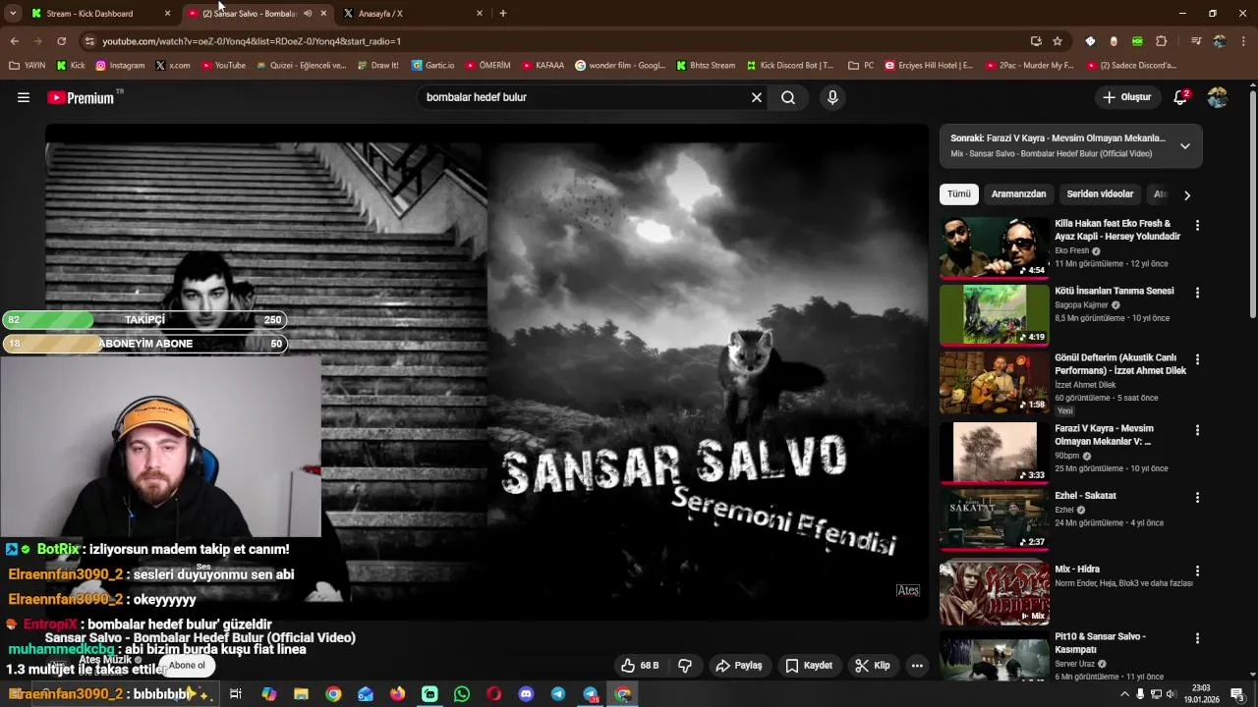Open options menu for Ezhel - Sakatat
1258x707 pixels.
1197,497
